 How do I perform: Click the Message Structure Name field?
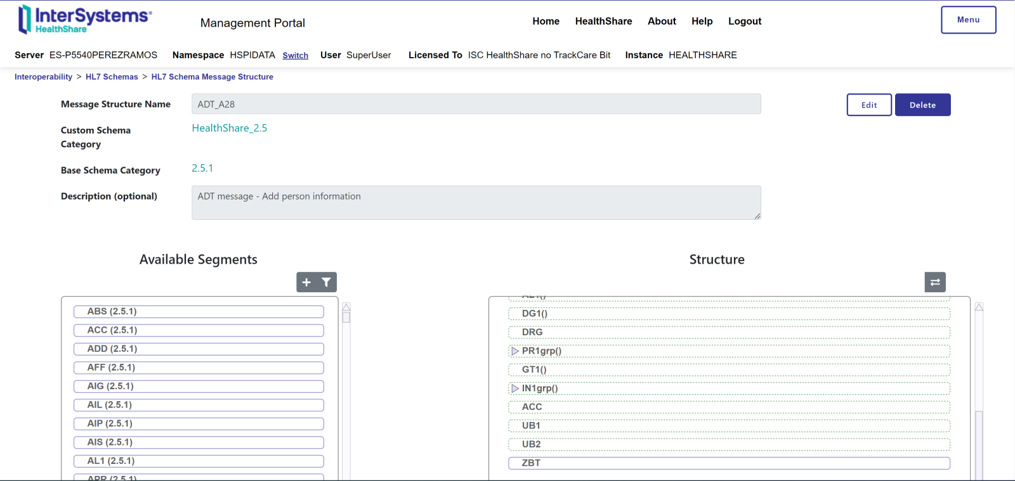476,105
